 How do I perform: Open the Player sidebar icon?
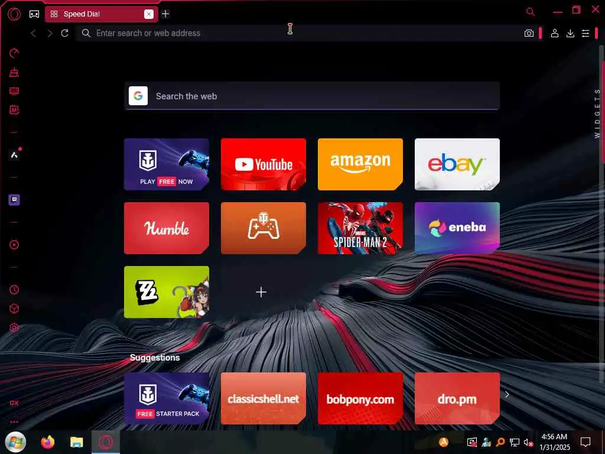(x=14, y=245)
